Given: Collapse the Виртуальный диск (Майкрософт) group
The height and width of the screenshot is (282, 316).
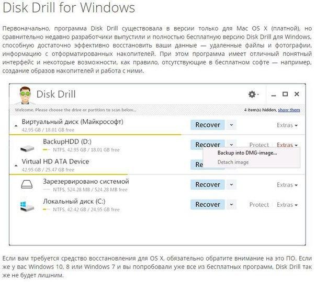Looking at the screenshot, I should coord(16,126).
